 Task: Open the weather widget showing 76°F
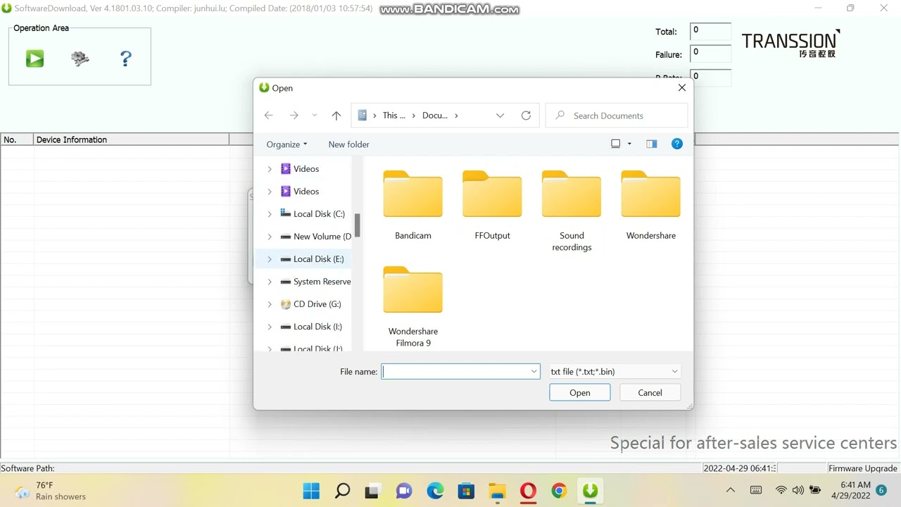(51, 491)
